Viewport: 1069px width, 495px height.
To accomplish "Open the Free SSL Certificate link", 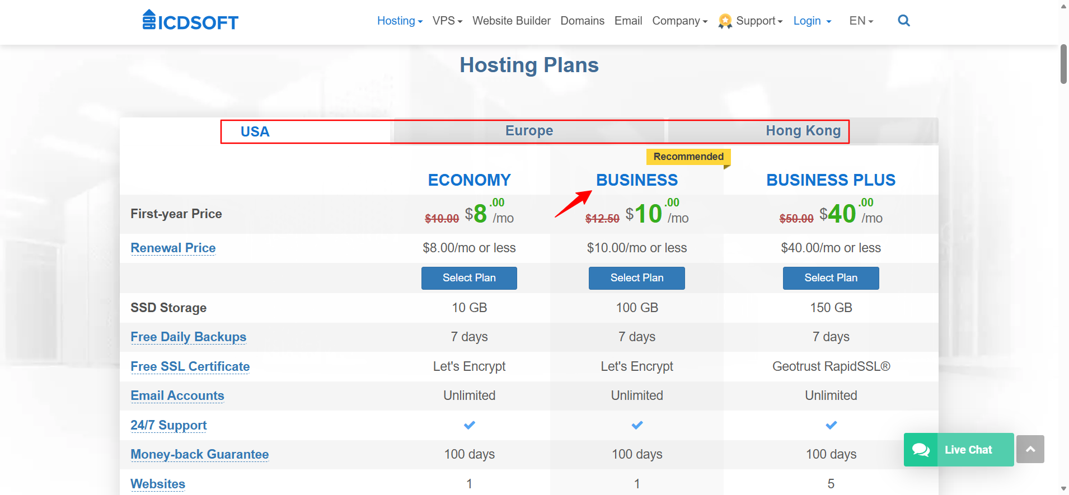I will click(190, 366).
